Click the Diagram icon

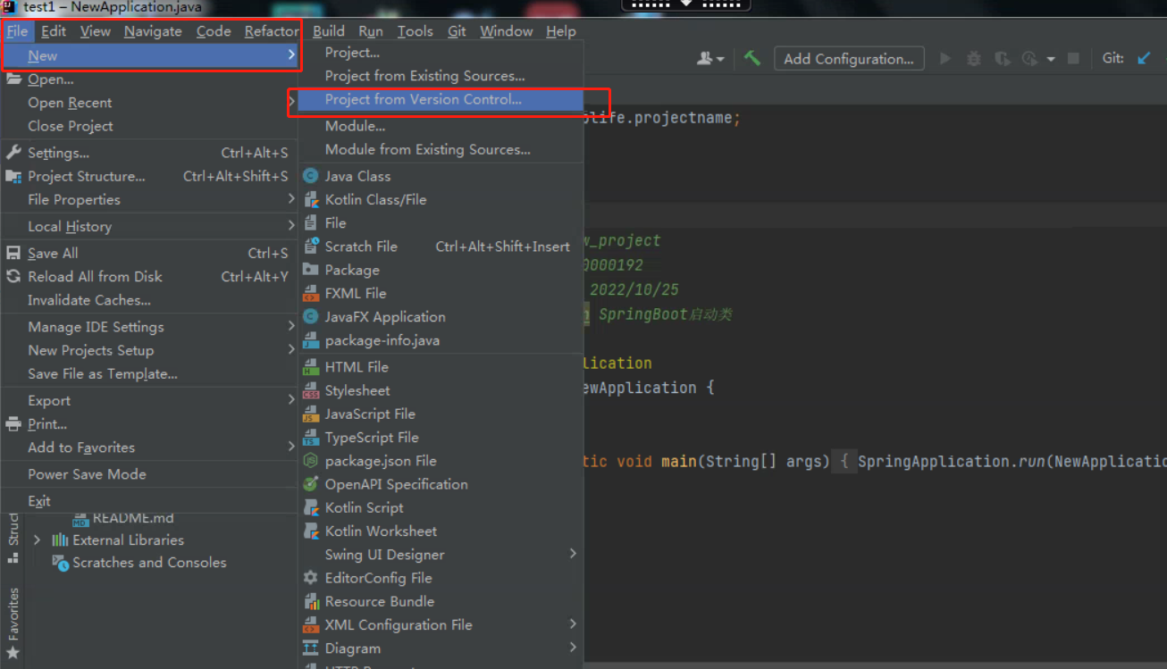pos(310,648)
